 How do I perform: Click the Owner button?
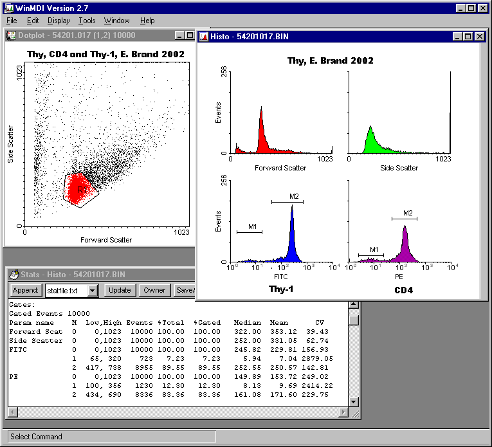point(154,290)
